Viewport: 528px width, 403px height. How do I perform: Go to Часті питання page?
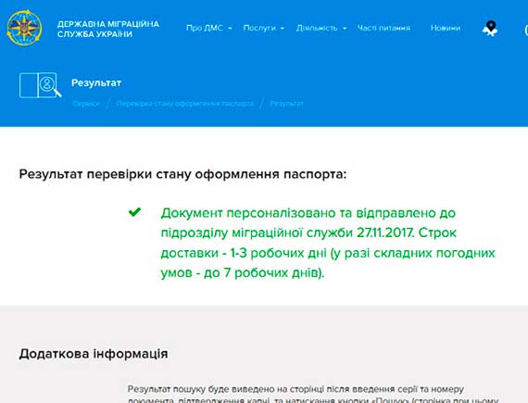pos(383,28)
